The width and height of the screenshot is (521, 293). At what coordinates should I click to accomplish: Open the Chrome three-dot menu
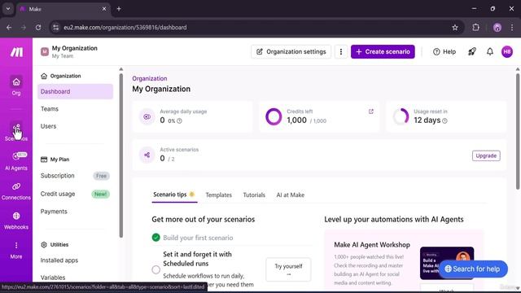(512, 28)
